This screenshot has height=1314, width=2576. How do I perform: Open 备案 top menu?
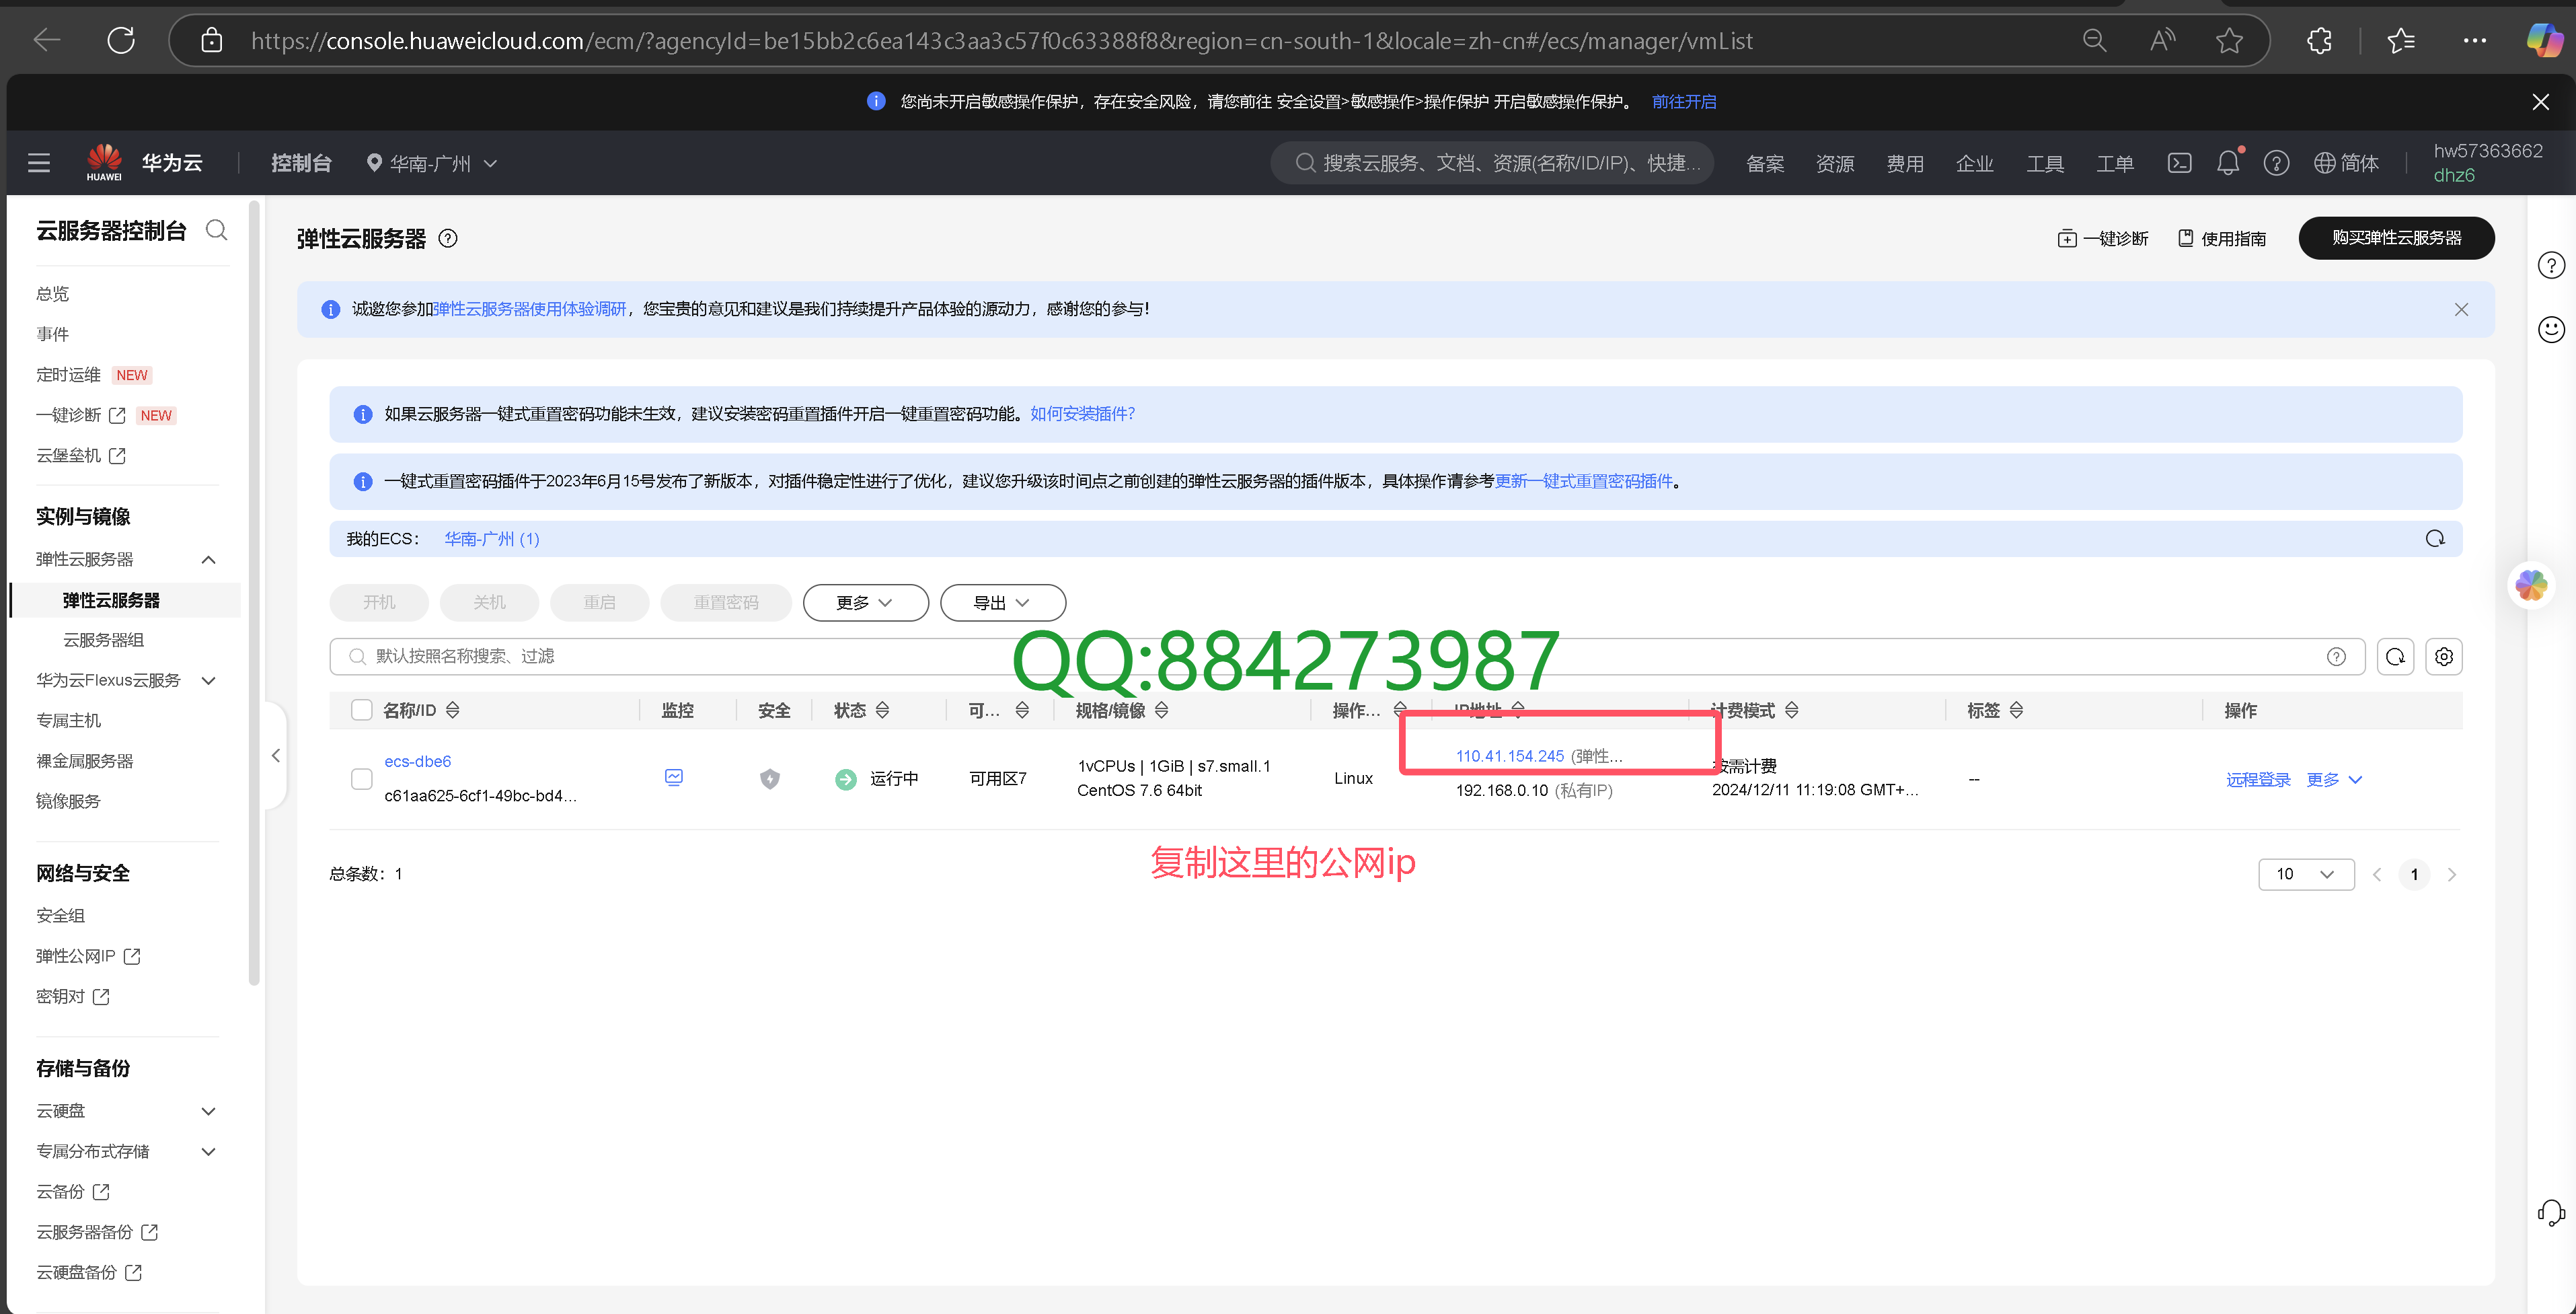pos(1765,163)
